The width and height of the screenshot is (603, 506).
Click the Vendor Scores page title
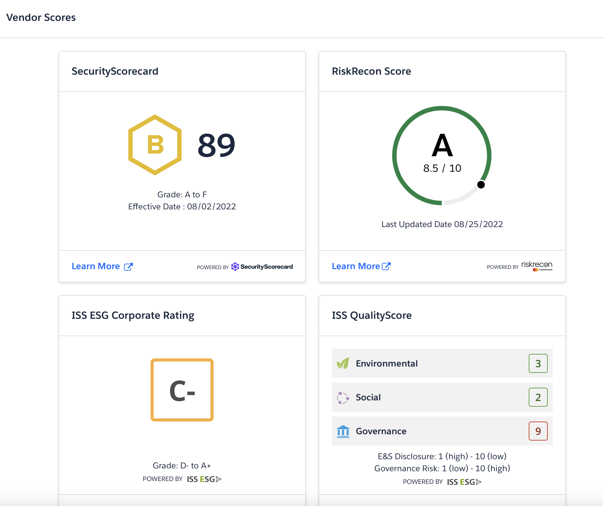pos(41,17)
